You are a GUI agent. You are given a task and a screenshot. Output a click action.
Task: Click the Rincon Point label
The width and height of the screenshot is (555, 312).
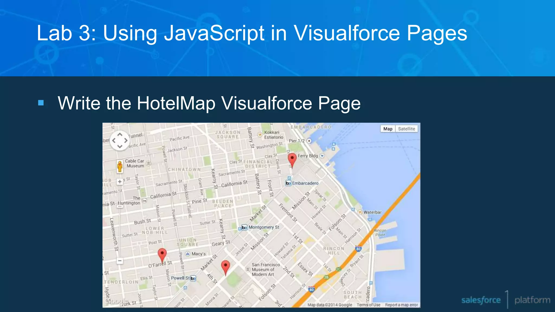(x=380, y=233)
